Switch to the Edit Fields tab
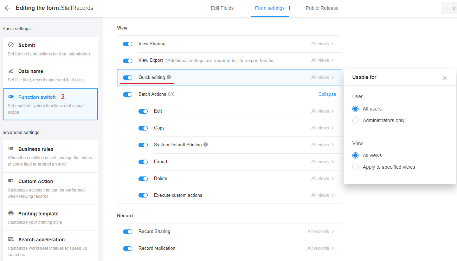The image size is (457, 261). 222,8
